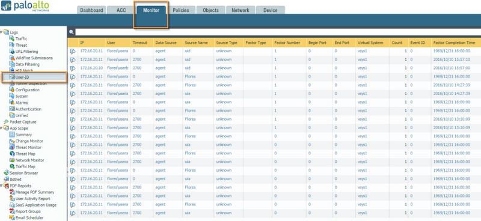Sort by the Timeout column header
The image size is (481, 221).
142,43
